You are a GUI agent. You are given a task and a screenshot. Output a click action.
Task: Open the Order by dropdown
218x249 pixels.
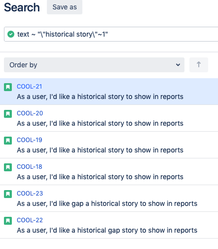[94, 65]
